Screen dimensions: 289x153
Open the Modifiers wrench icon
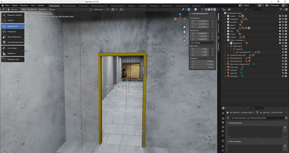tap(223, 151)
